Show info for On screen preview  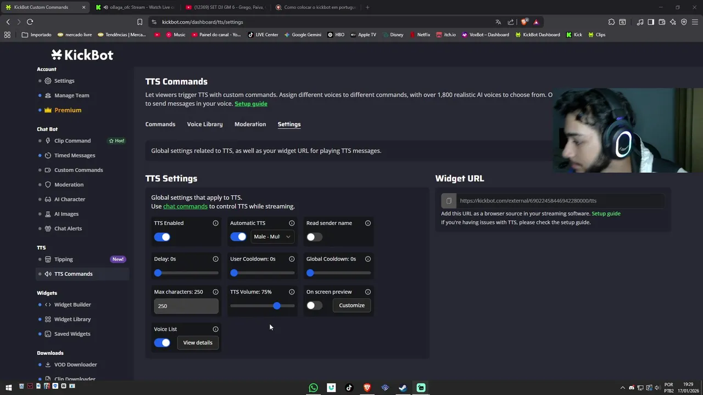368,292
